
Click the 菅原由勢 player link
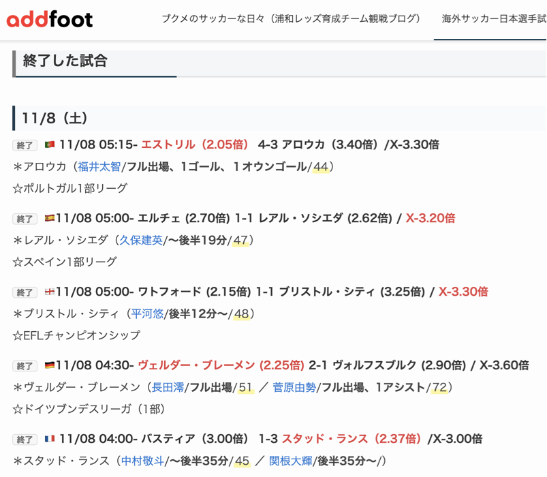[294, 388]
